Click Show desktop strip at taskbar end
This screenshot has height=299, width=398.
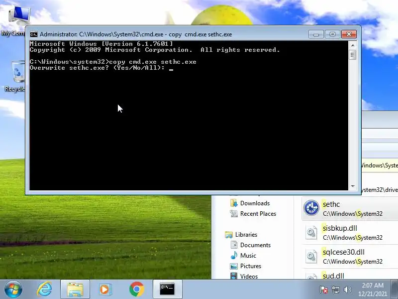(395, 289)
